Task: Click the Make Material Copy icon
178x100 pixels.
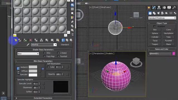Action: (36, 40)
